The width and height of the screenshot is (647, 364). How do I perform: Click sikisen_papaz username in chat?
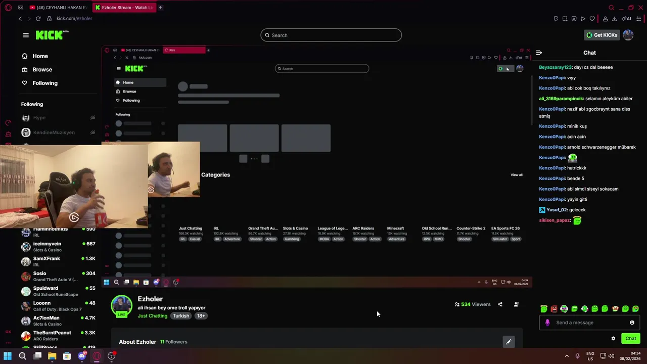[554, 220]
